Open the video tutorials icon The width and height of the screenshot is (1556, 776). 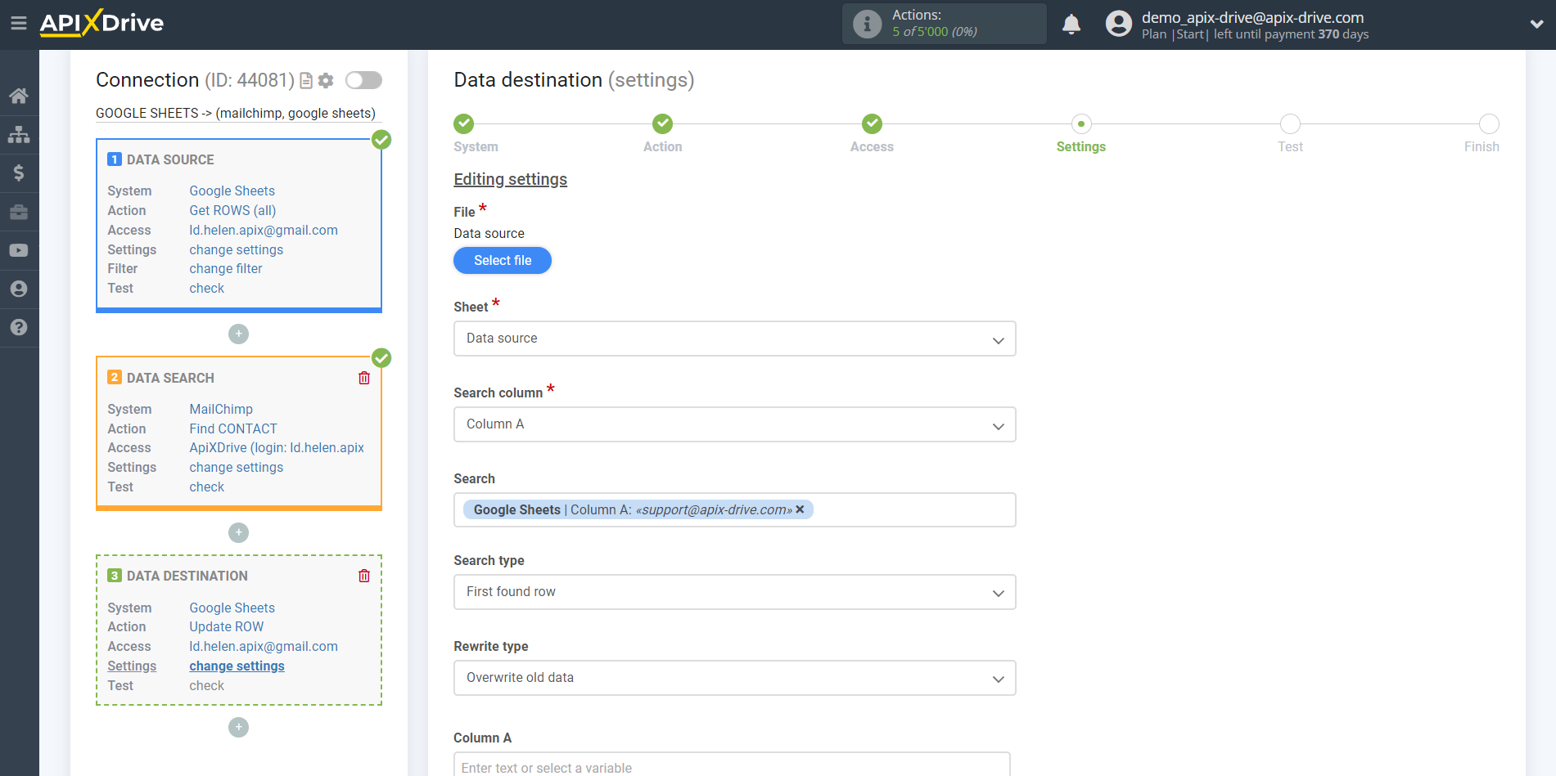tap(19, 250)
